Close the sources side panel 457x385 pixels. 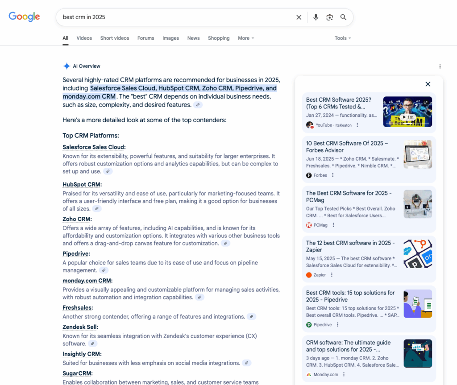click(x=428, y=84)
